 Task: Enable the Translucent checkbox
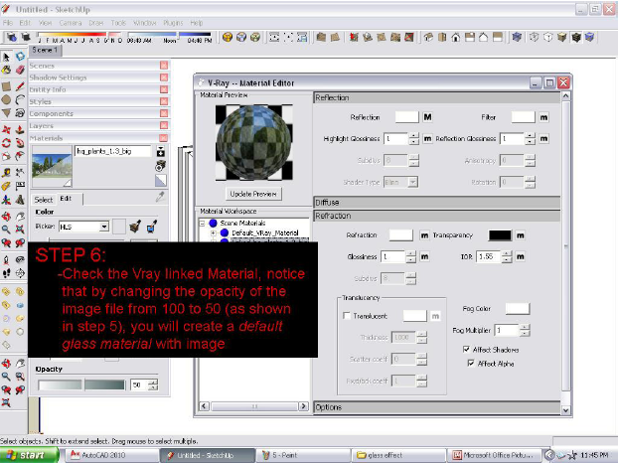pos(346,316)
